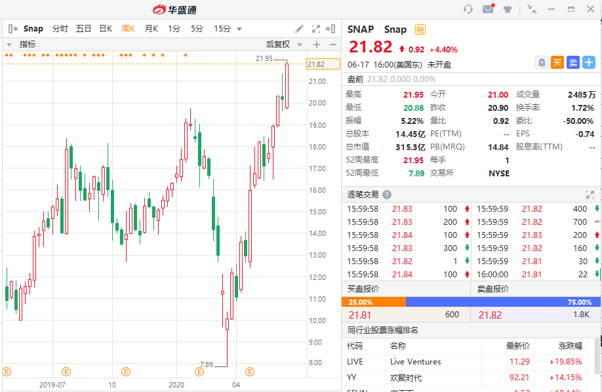Zoom out chart with minus icon
Image resolution: width=602 pixels, height=392 pixels.
coord(333,45)
